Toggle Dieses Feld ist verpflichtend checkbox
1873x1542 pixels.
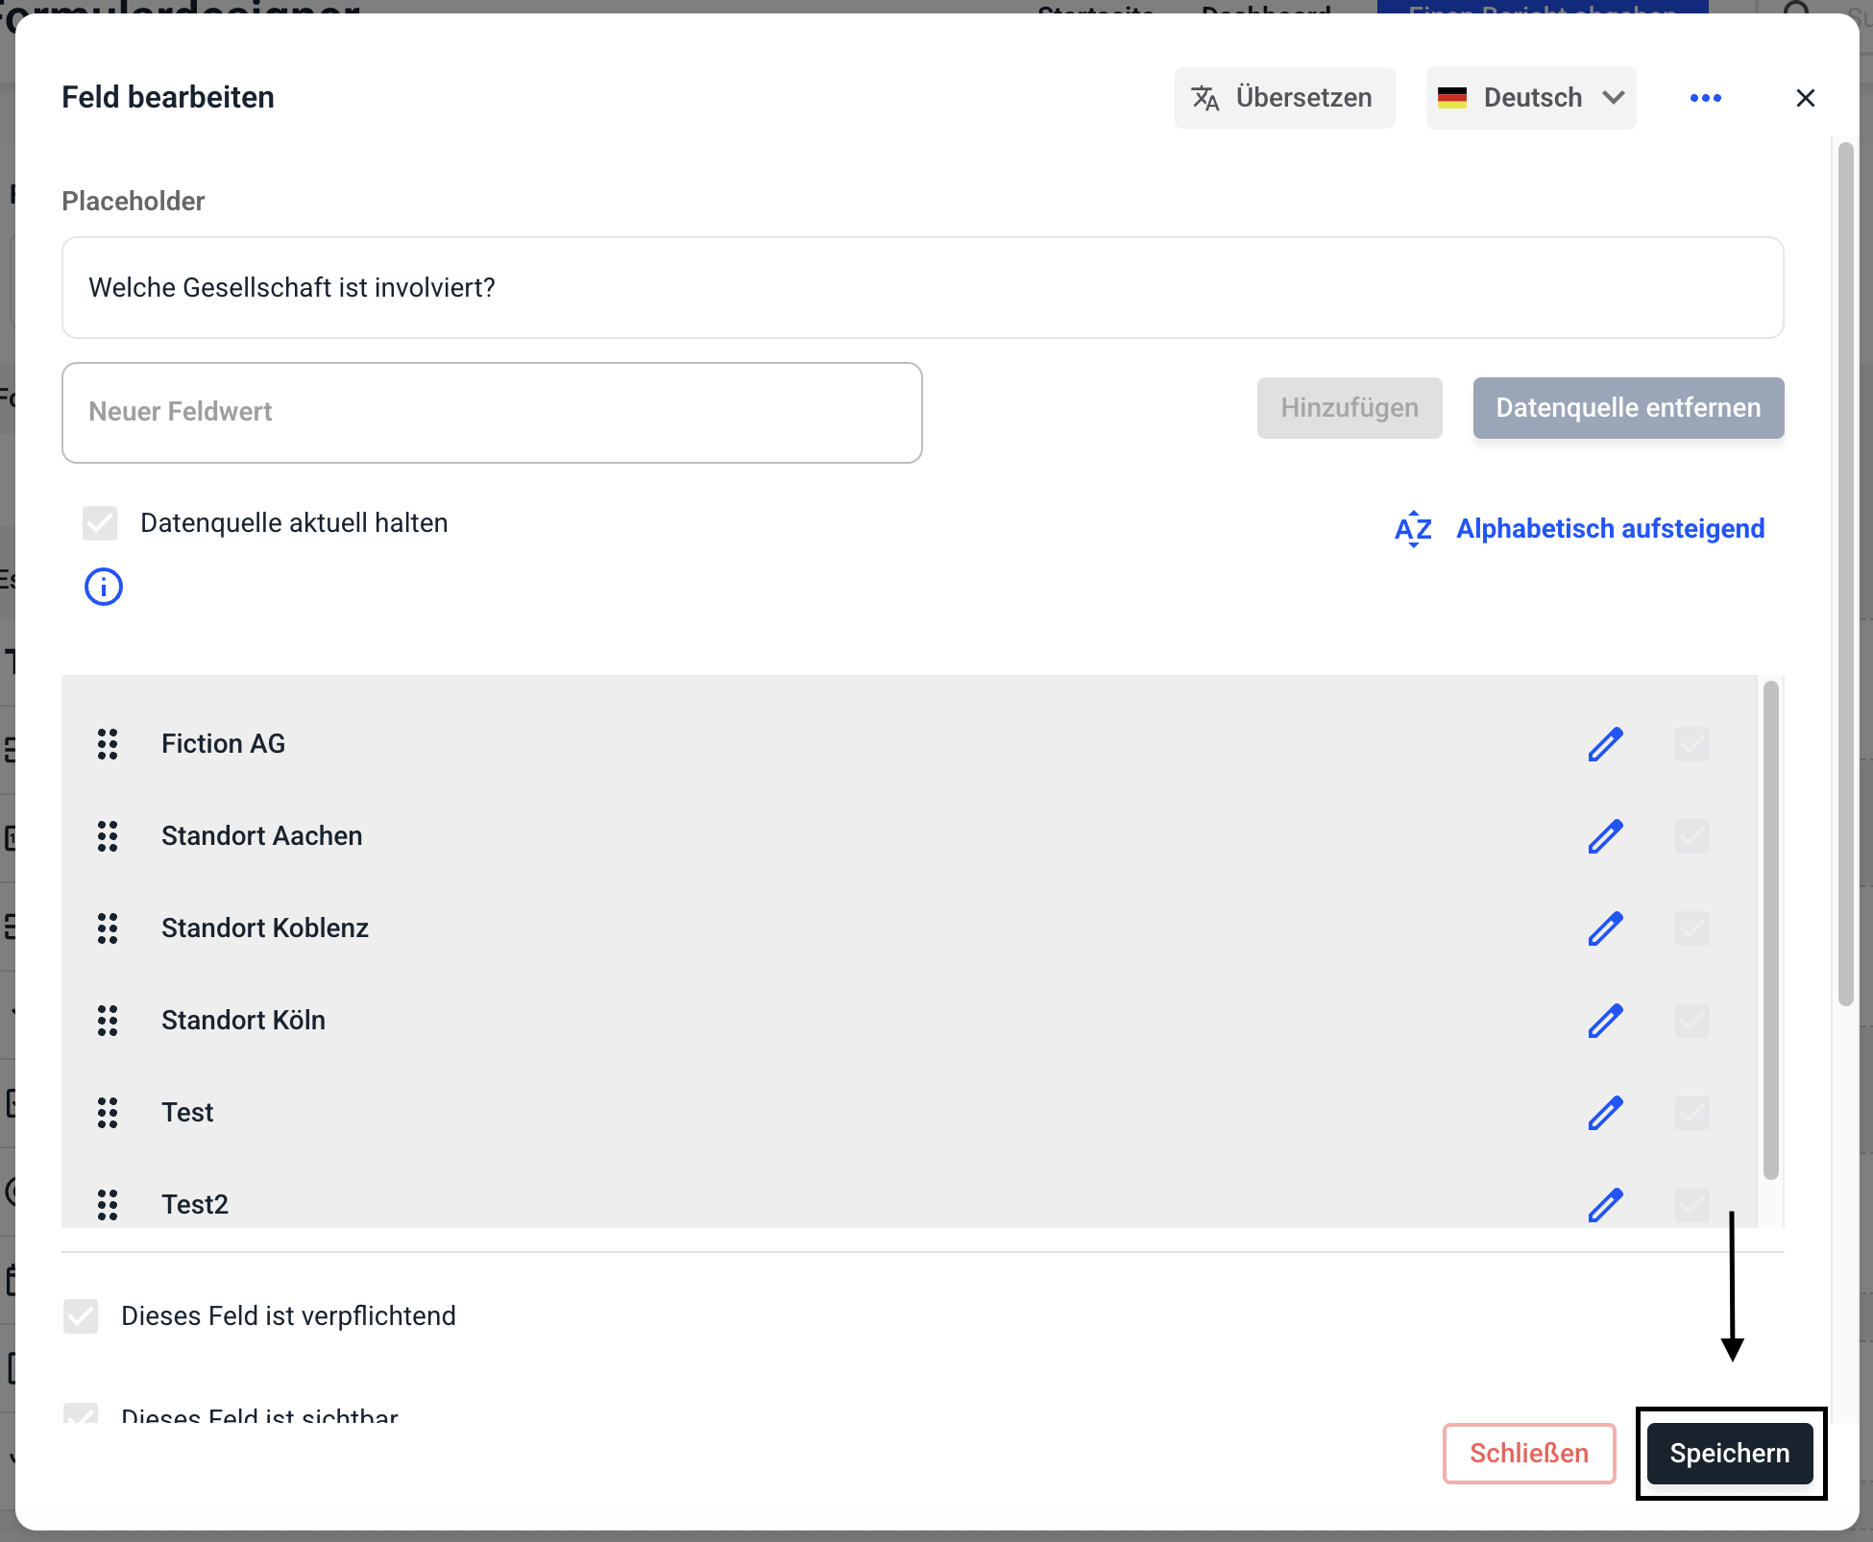81,1316
